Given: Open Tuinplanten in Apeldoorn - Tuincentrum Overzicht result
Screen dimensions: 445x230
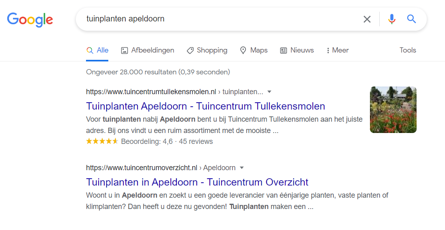Looking at the screenshot, I should pos(197,182).
